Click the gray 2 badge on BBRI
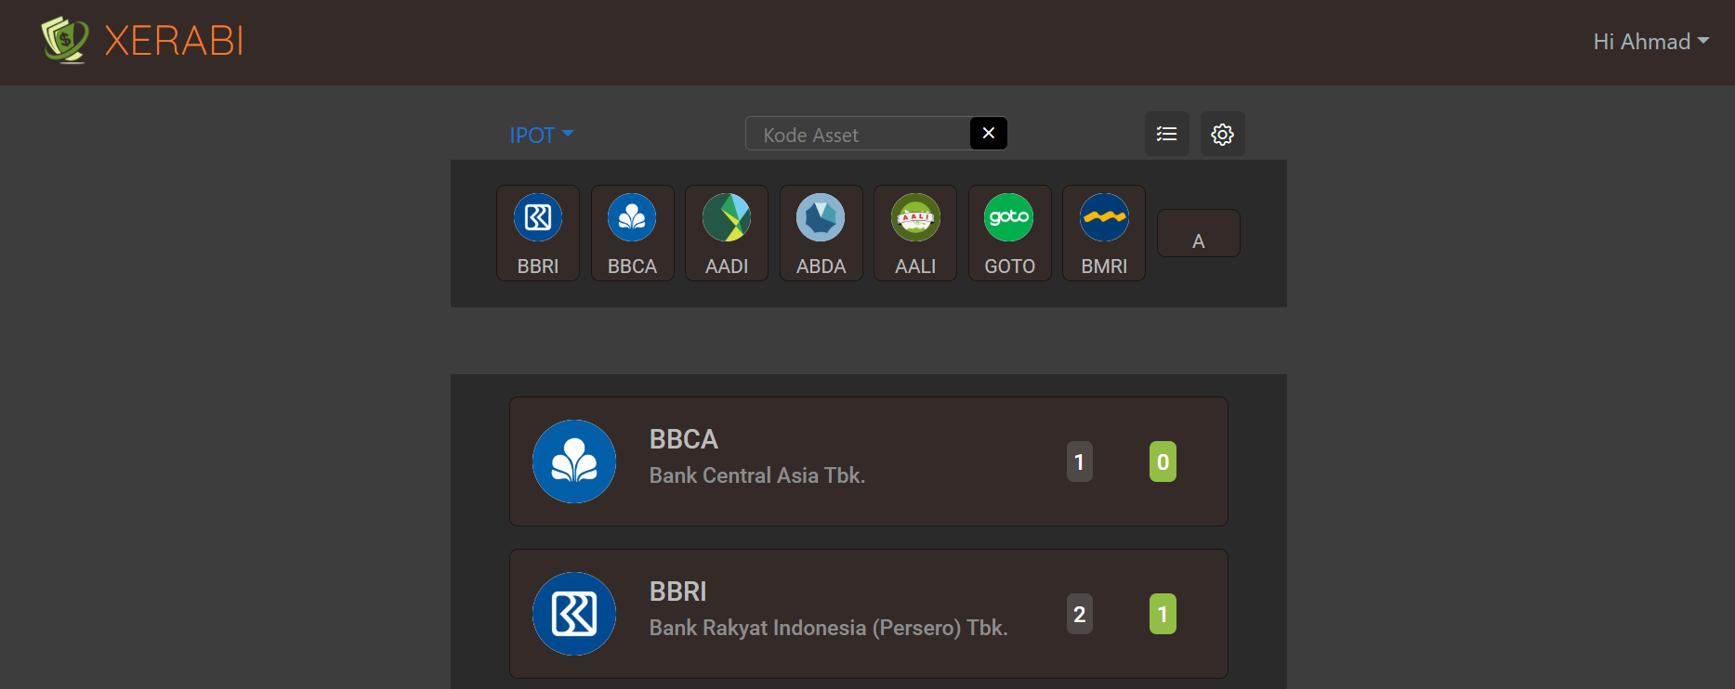Image resolution: width=1735 pixels, height=689 pixels. pyautogui.click(x=1080, y=614)
